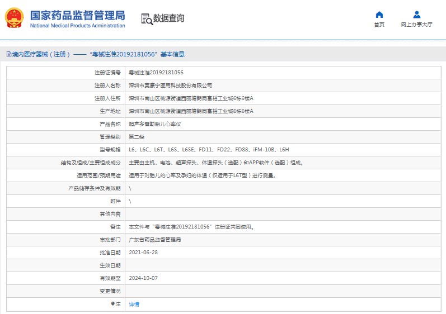446x314 pixels.
Task: Click the 型号规格 row label
Action: point(110,150)
